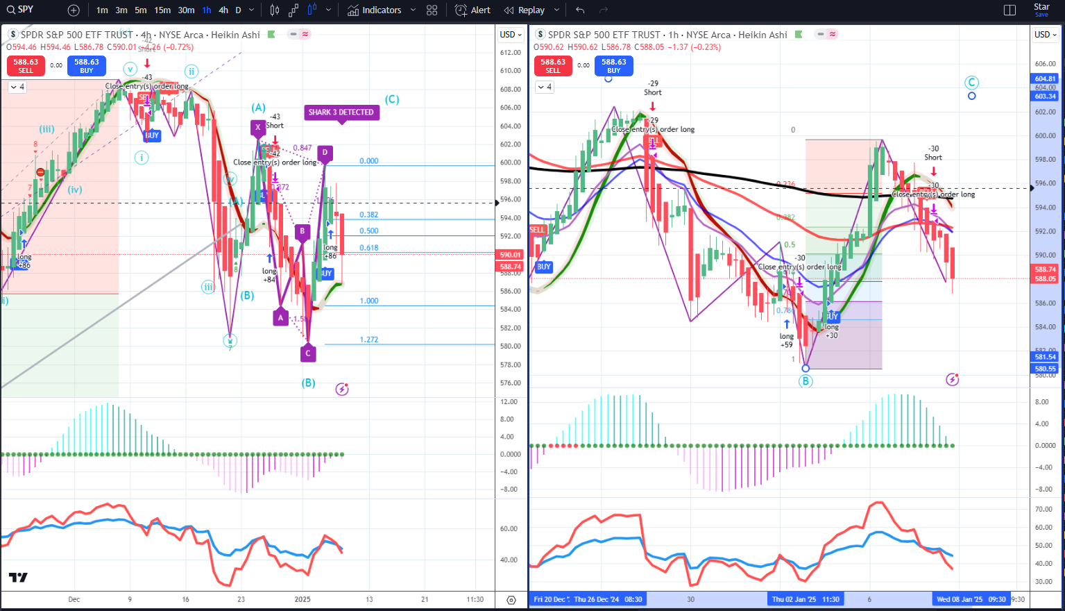1065x611 pixels.
Task: Click the lightning events icon on 4h chart
Action: [x=342, y=389]
